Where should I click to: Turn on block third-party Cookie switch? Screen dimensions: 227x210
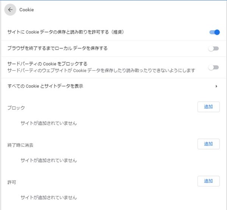[214, 67]
